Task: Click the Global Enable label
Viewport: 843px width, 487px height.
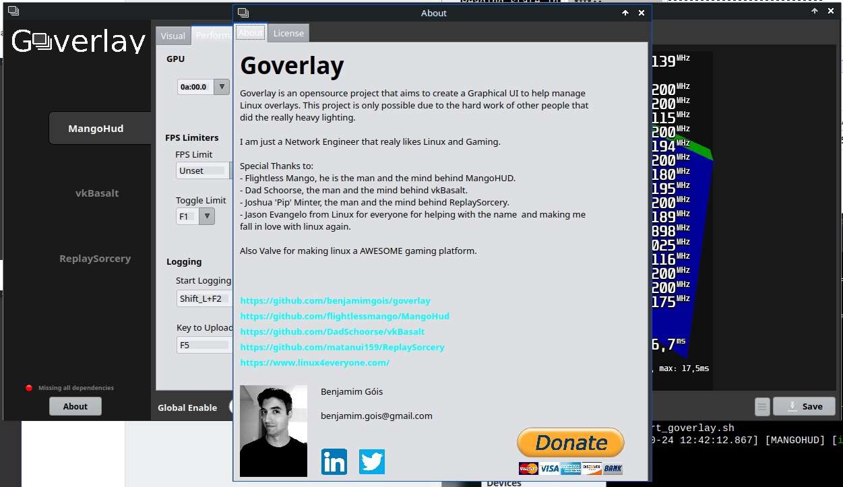Action: 187,408
